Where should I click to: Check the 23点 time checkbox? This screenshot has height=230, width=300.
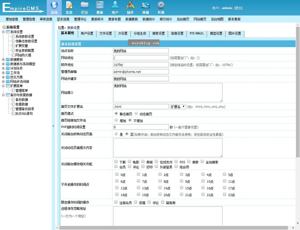225,194
